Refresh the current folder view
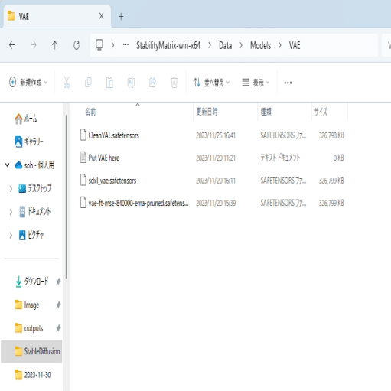391x391 pixels. point(77,45)
